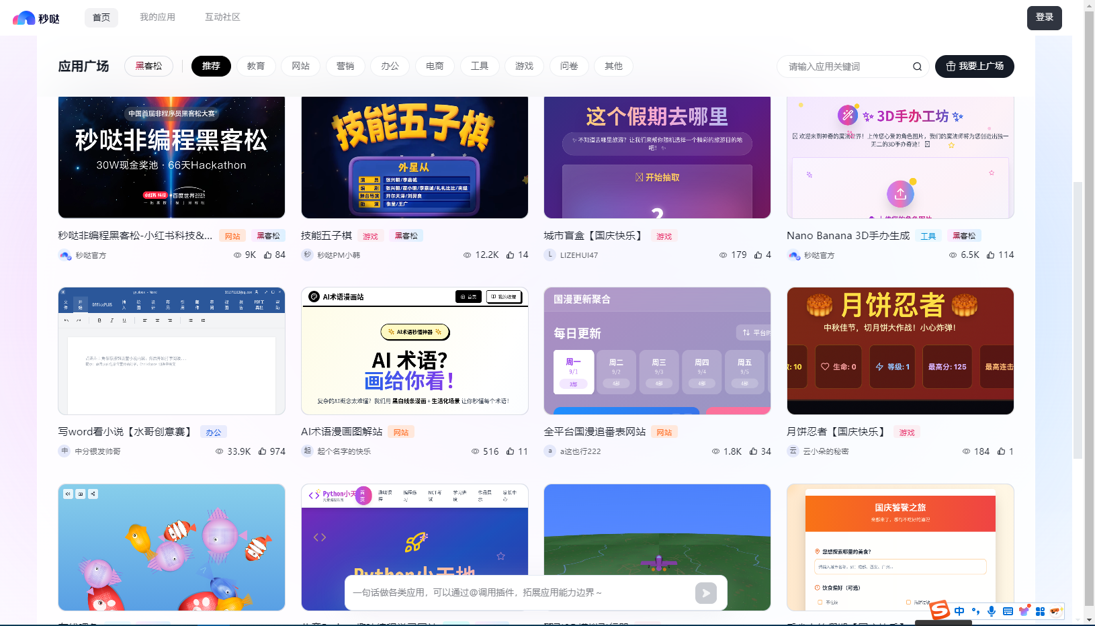
Task: Open the 我的应用 tab
Action: 157,17
